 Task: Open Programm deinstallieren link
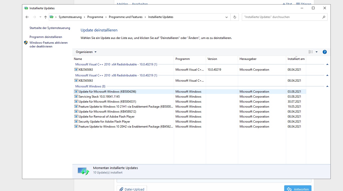click(46, 37)
